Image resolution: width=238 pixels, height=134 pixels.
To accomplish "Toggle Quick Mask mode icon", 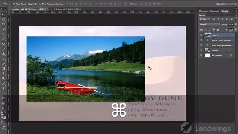I will pos(3,122).
